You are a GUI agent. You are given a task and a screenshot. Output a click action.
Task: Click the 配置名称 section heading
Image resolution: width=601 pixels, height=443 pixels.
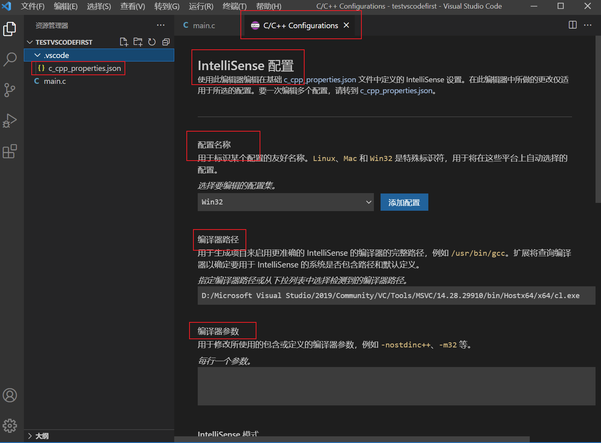tap(214, 145)
